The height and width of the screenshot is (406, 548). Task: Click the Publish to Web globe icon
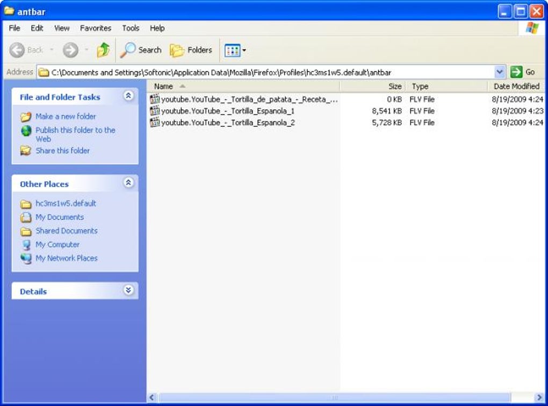[x=26, y=130]
